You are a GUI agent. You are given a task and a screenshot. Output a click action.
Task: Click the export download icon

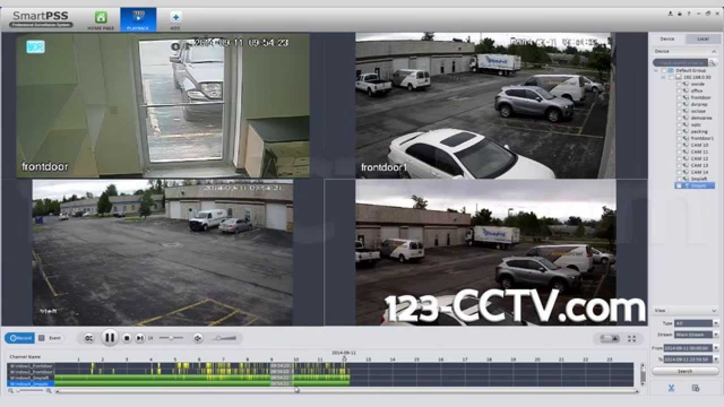[696, 388]
